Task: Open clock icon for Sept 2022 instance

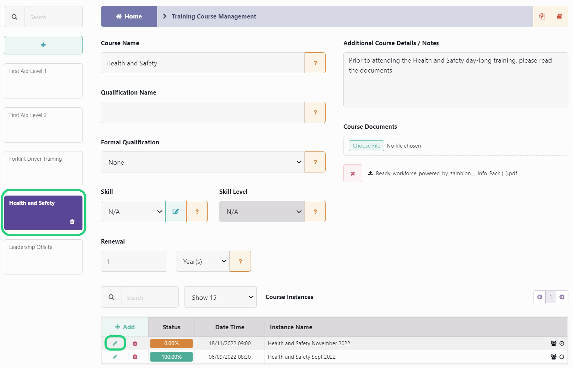Action: (x=562, y=357)
